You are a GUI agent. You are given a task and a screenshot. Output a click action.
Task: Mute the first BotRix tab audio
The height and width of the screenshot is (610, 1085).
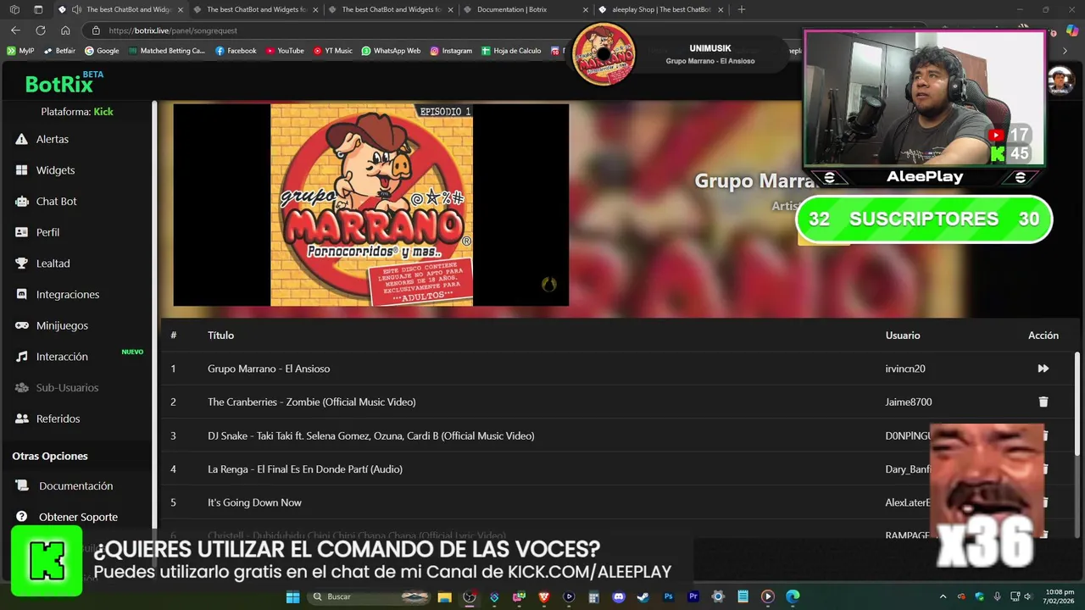point(78,9)
